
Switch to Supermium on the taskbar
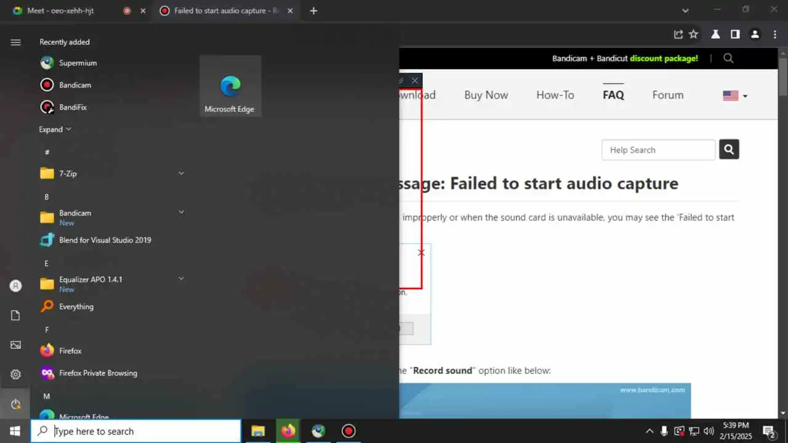(318, 431)
